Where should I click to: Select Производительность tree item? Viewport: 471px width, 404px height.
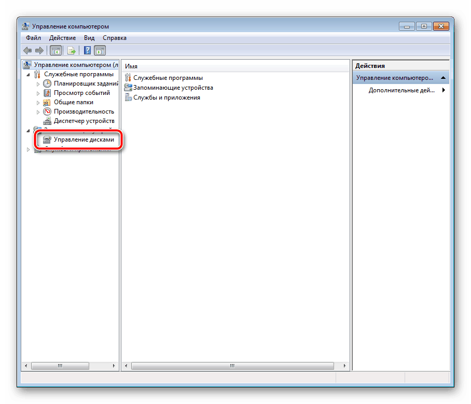pos(84,112)
